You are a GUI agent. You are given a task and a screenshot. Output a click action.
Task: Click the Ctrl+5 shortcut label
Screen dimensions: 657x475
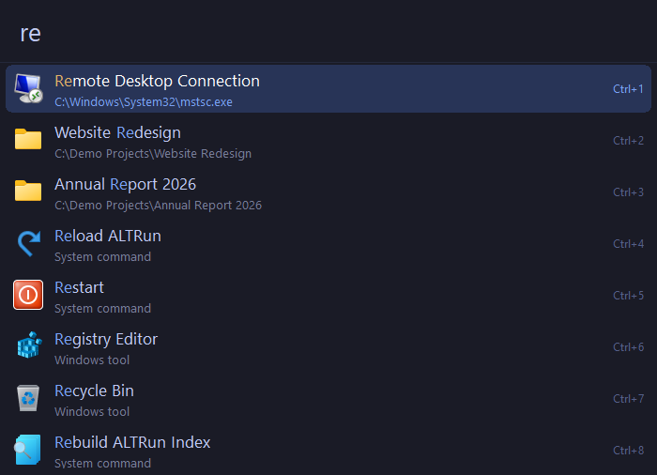628,296
